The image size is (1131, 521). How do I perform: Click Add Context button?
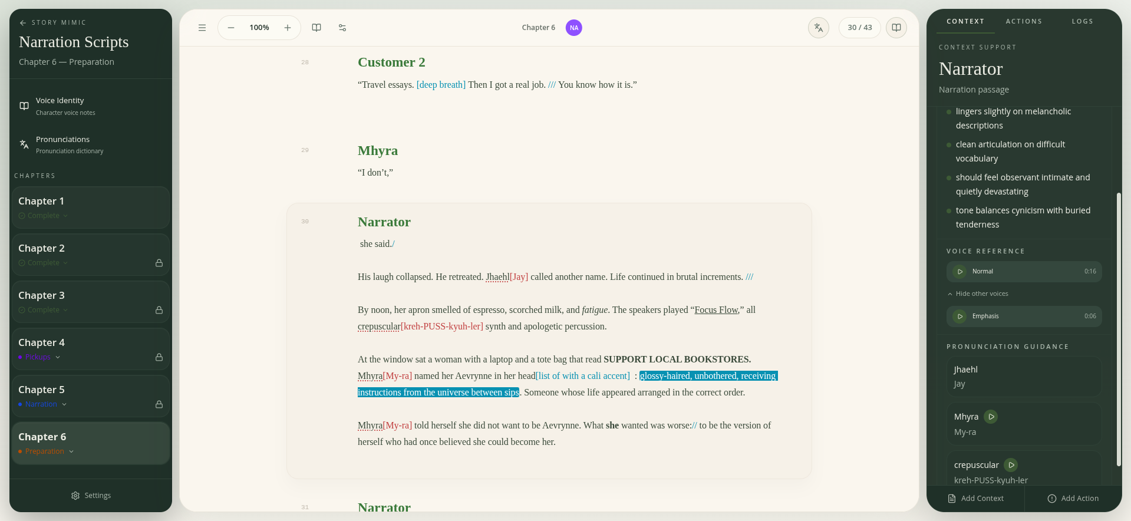(976, 499)
